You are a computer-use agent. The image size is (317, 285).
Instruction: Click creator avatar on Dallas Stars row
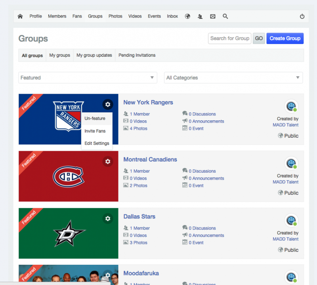(291, 220)
